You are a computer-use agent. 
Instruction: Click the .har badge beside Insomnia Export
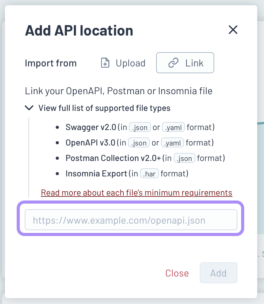[x=150, y=174]
